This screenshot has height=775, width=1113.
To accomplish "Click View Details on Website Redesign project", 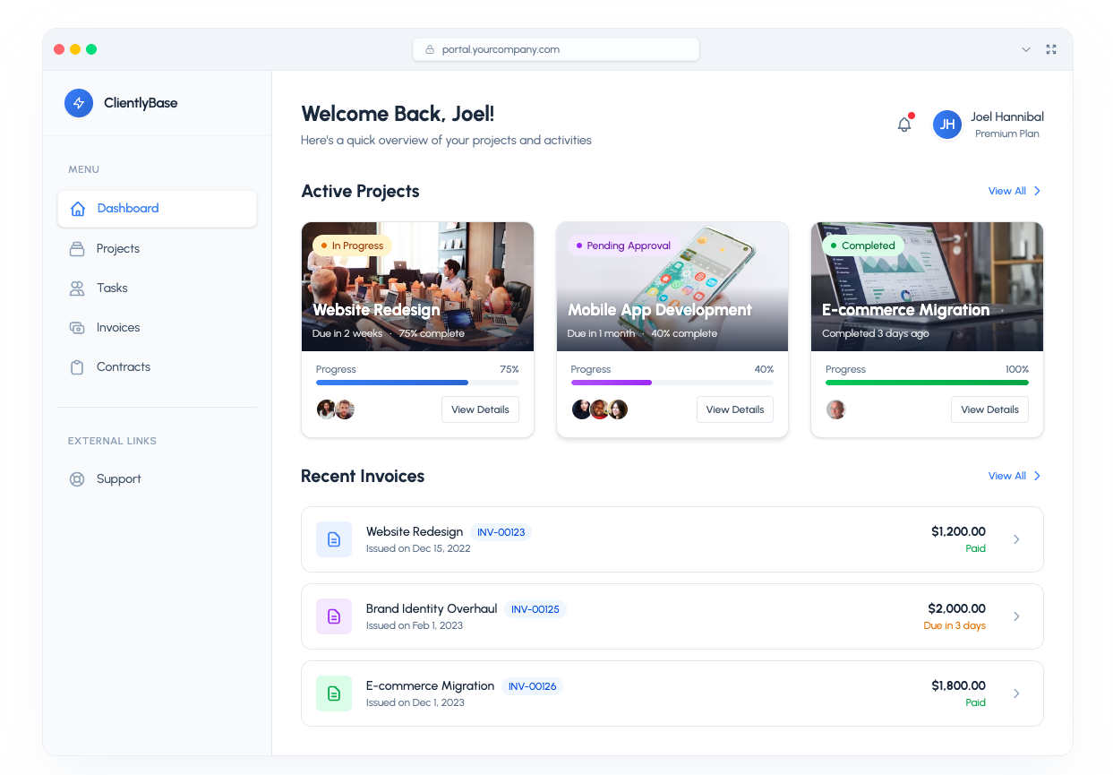I will coord(480,409).
